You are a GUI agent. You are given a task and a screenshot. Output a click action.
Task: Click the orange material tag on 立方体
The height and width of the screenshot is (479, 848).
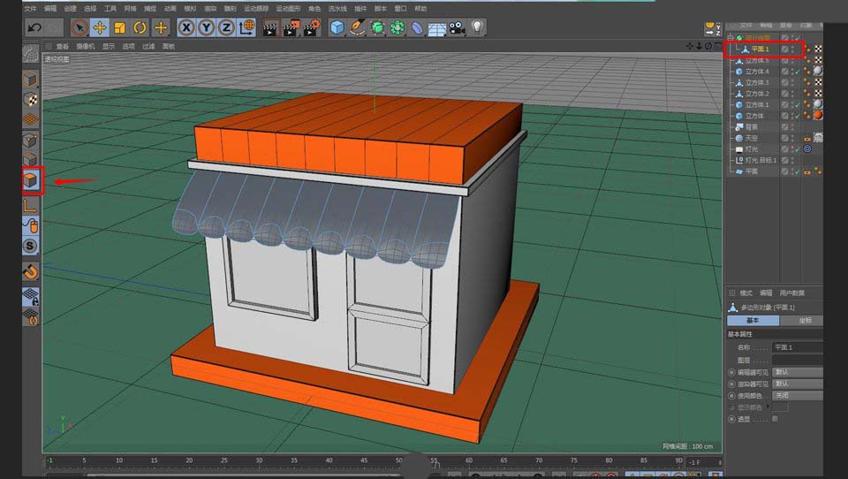click(817, 116)
